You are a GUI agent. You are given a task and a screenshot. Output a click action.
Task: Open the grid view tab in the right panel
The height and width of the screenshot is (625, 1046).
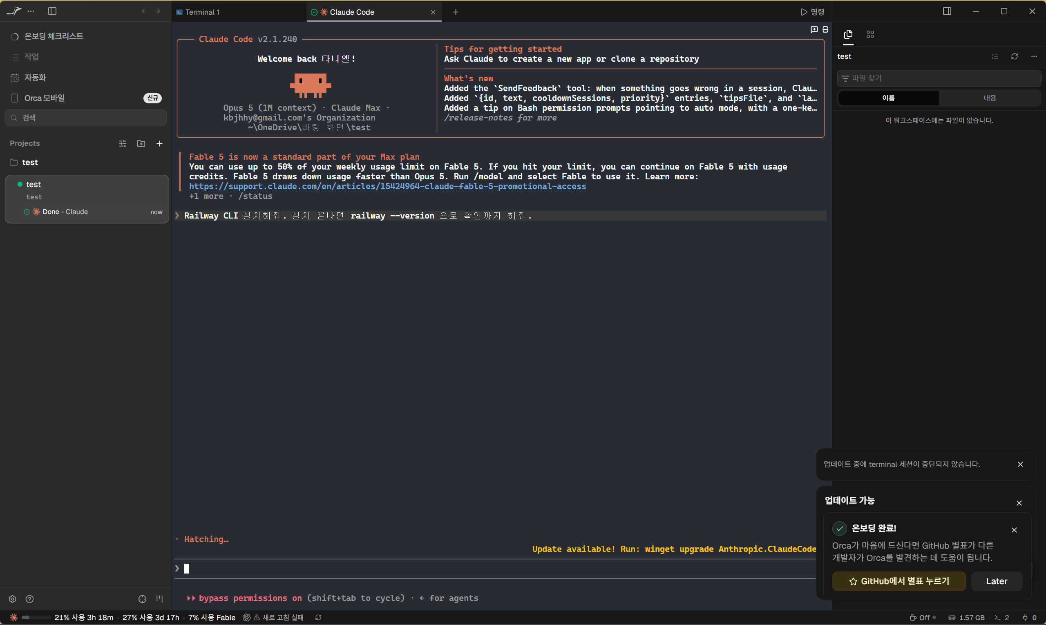coord(870,34)
